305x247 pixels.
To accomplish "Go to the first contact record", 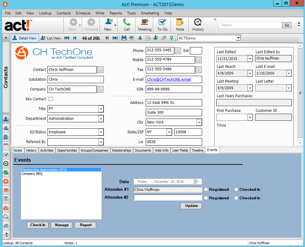I will (67, 38).
